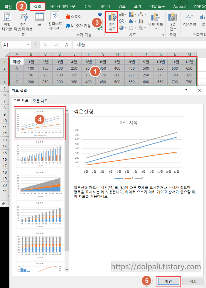Click the dialog help question mark

point(186,90)
